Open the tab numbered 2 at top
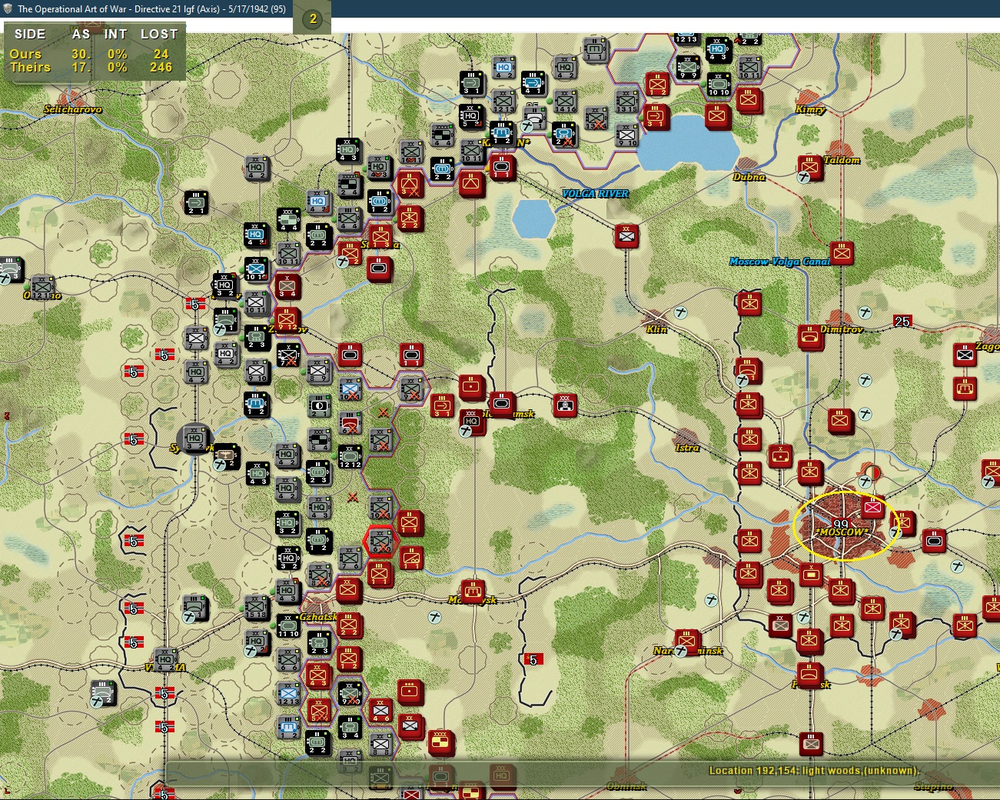Image resolution: width=1000 pixels, height=800 pixels. click(313, 18)
